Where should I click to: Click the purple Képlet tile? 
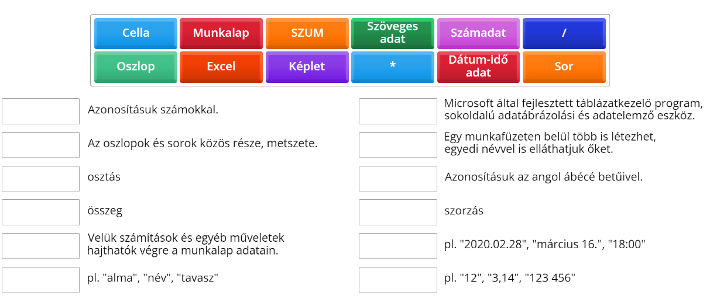point(307,67)
